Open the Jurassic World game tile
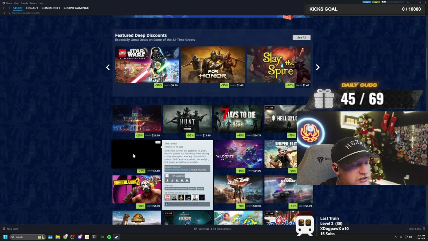The height and width of the screenshot is (241, 428). pyautogui.click(x=137, y=218)
